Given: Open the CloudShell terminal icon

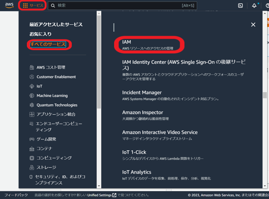Looking at the screenshot, I should [x=240, y=6].
